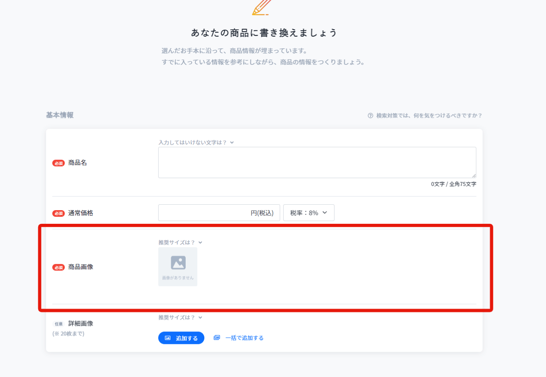Click the image placeholder icon
Screen dimensions: 546x377
178,263
